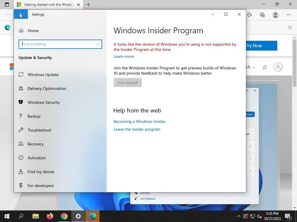Open Becoming a Windows Insider link
Image resolution: width=297 pixels, height=222 pixels.
[140, 122]
